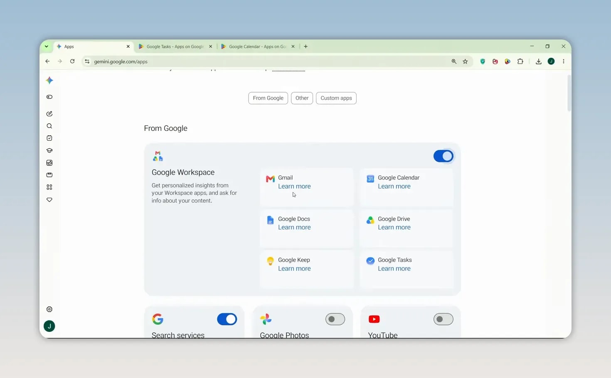Click the Google Tasks checkmark icon
This screenshot has width=611, height=378.
point(370,261)
